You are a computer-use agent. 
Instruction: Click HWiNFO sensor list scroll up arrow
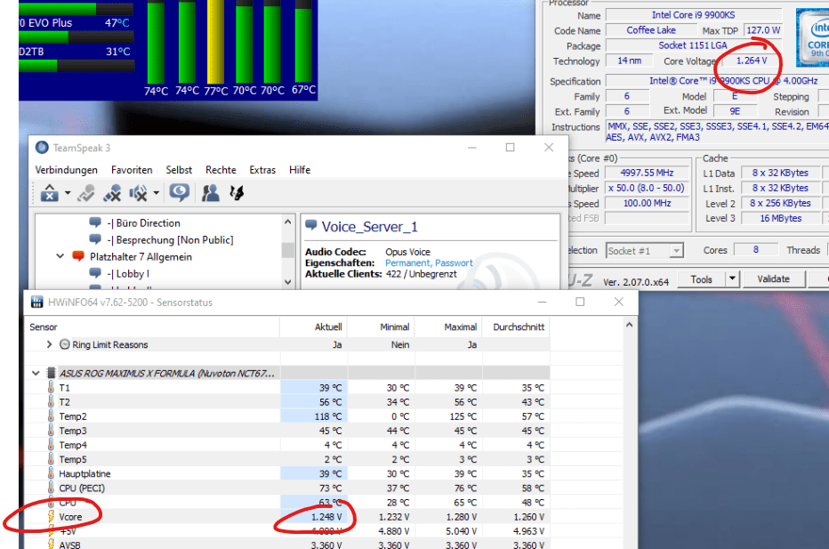(629, 325)
